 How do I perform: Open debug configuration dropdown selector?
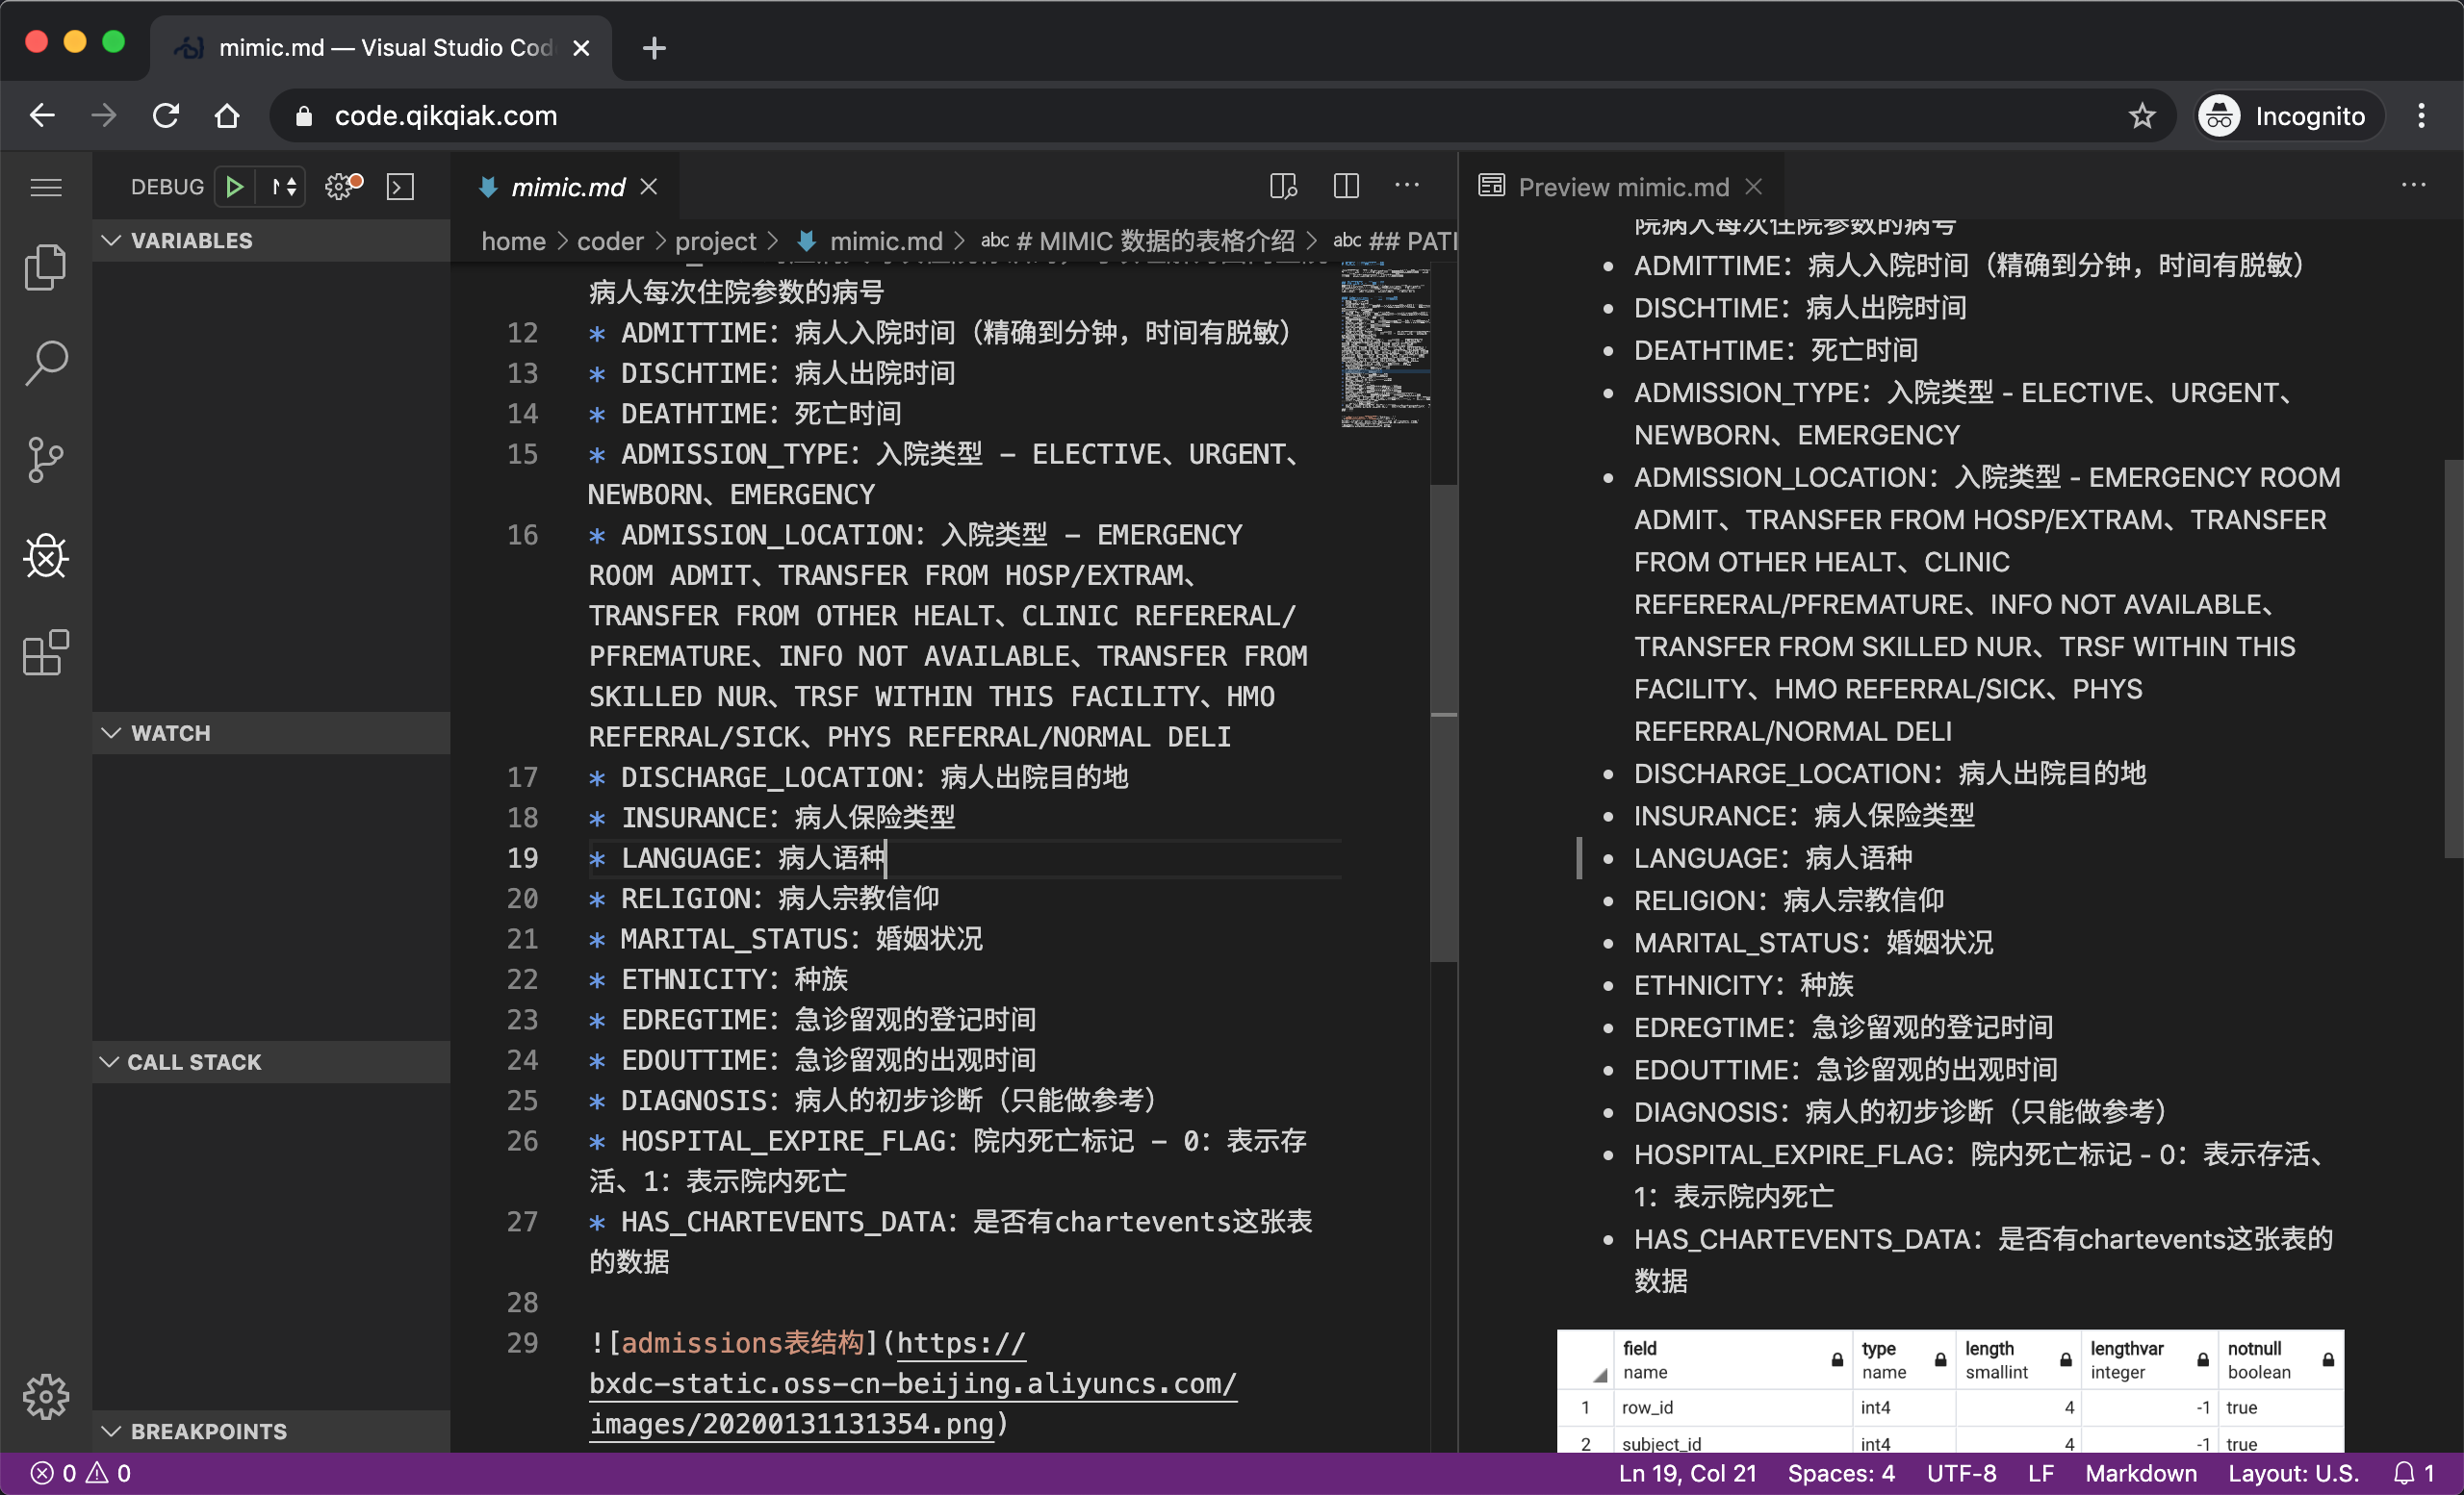(284, 187)
